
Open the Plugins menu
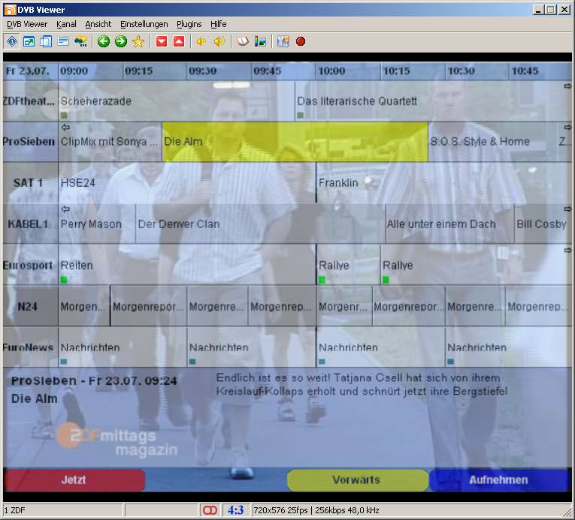[x=189, y=24]
